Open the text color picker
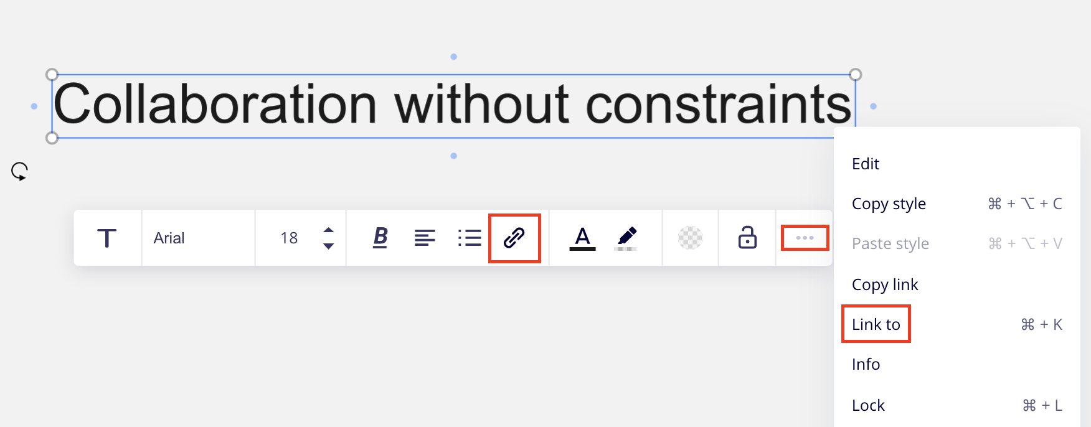Image resolution: width=1091 pixels, height=427 pixels. [582, 238]
